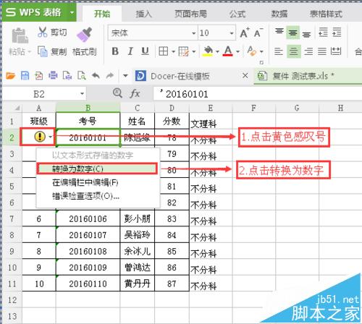Open the 数据 tab

pos(279,14)
